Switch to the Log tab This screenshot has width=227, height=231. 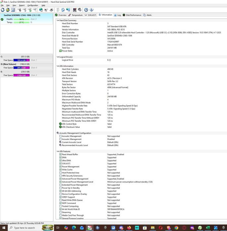(117, 15)
